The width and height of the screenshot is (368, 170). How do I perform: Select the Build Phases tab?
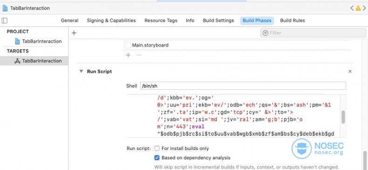[x=257, y=20]
